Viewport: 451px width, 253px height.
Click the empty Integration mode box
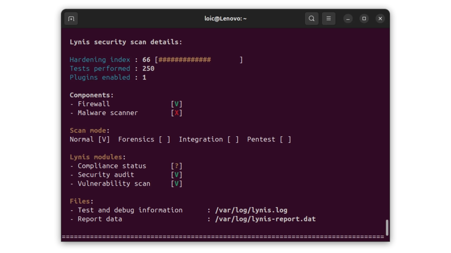tap(233, 140)
